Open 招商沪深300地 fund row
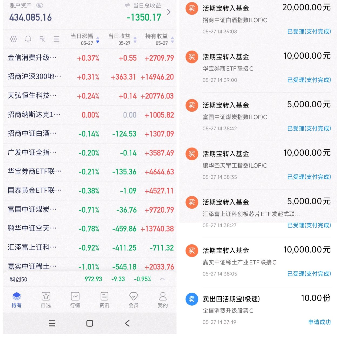This screenshot has width=340, height=337. (90, 77)
